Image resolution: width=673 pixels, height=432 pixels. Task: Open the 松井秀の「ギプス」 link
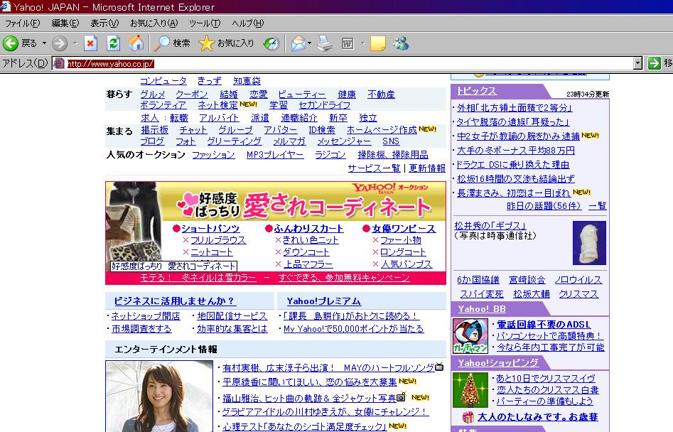490,226
